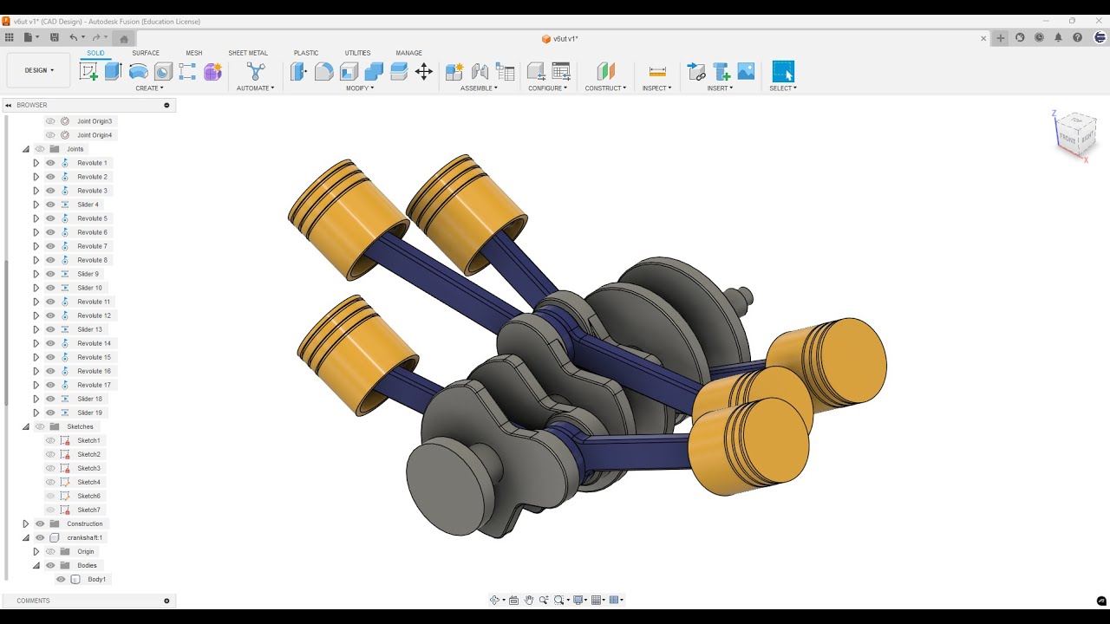The image size is (1110, 624).
Task: Activate the Select tool icon
Action: [x=783, y=72]
